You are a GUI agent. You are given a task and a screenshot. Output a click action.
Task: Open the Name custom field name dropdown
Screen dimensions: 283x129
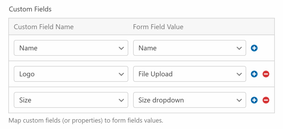point(71,48)
